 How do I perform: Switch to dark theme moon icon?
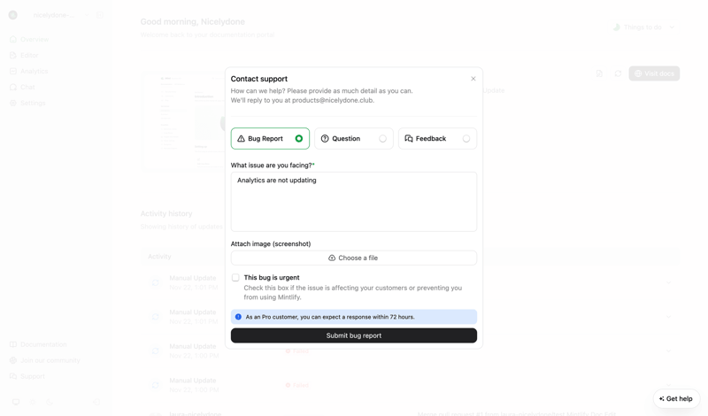[x=50, y=402]
